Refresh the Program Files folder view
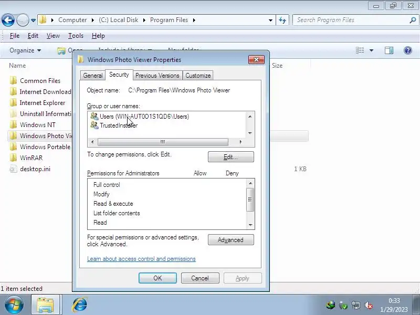Screen dimensions: 420x315 (x=282, y=20)
